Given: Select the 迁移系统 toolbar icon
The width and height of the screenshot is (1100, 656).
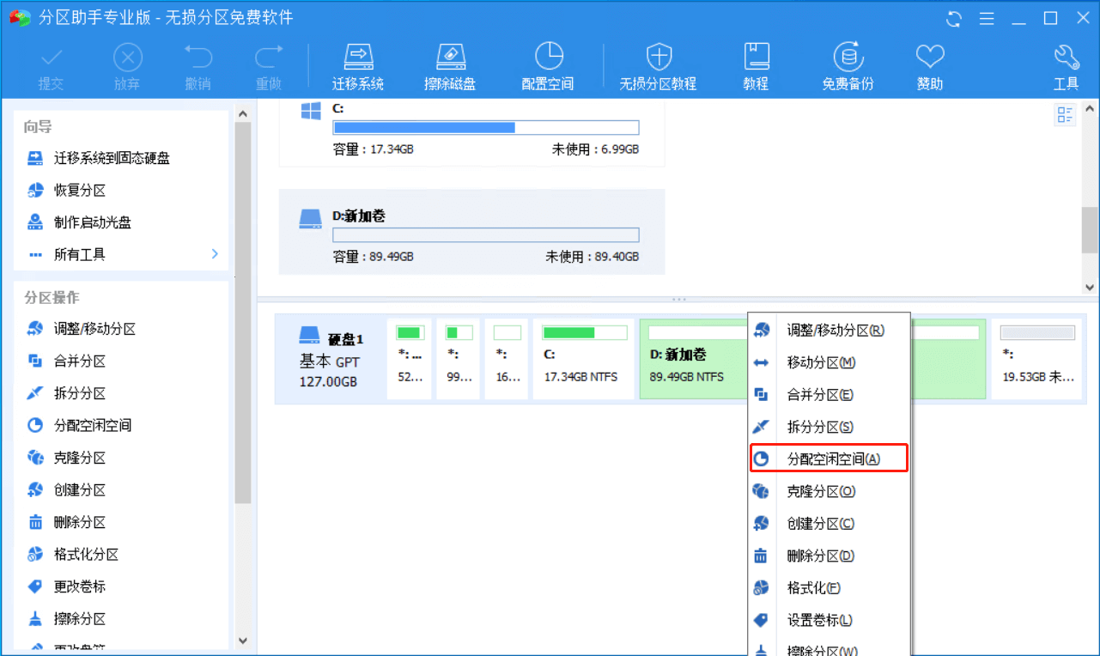Looking at the screenshot, I should pyautogui.click(x=357, y=65).
